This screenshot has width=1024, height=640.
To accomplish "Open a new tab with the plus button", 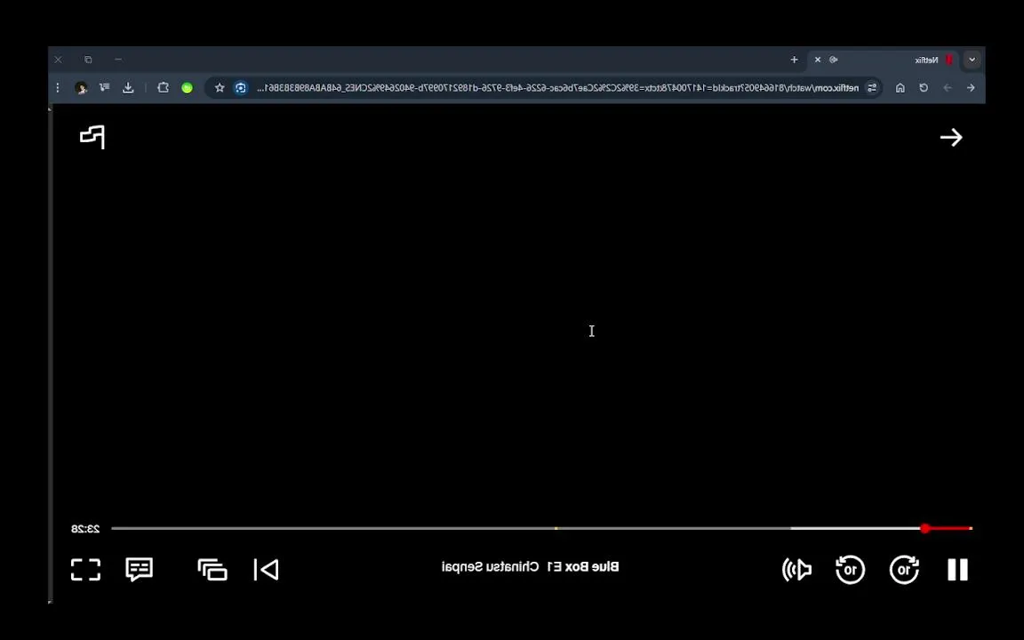I will [794, 60].
